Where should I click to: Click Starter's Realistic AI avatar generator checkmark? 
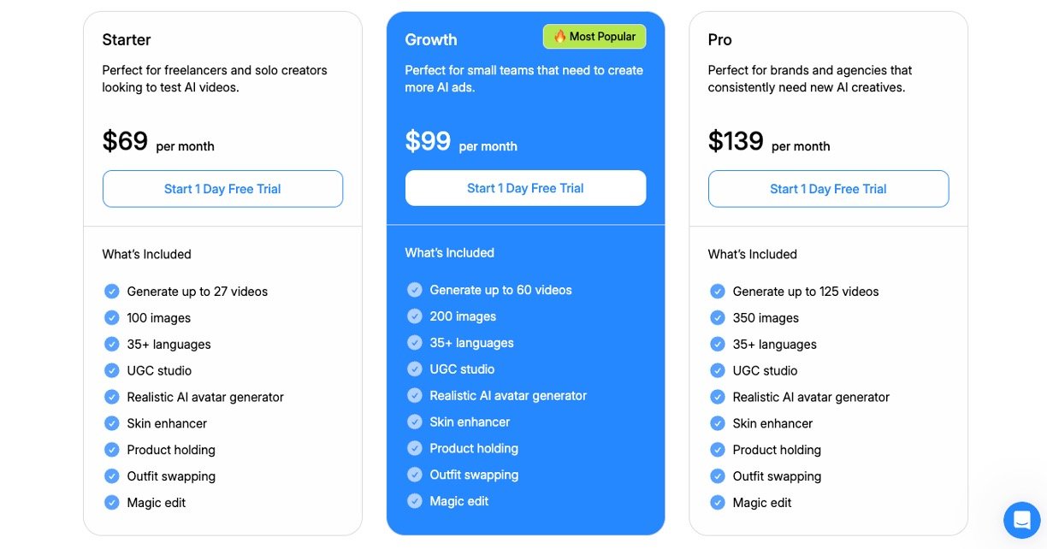pos(112,397)
